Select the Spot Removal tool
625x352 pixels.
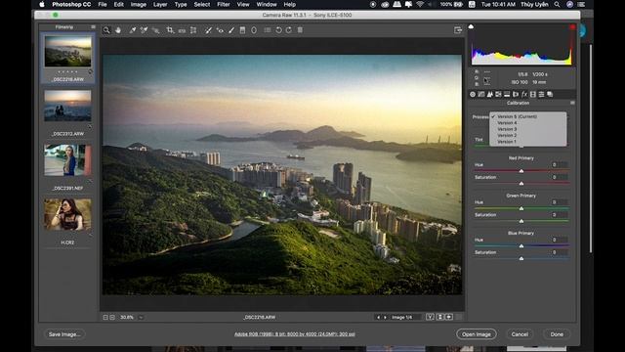coord(208,30)
